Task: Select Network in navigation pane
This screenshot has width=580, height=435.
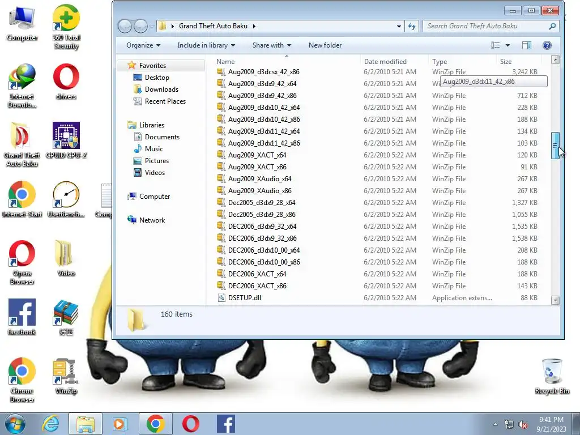Action: click(x=152, y=220)
